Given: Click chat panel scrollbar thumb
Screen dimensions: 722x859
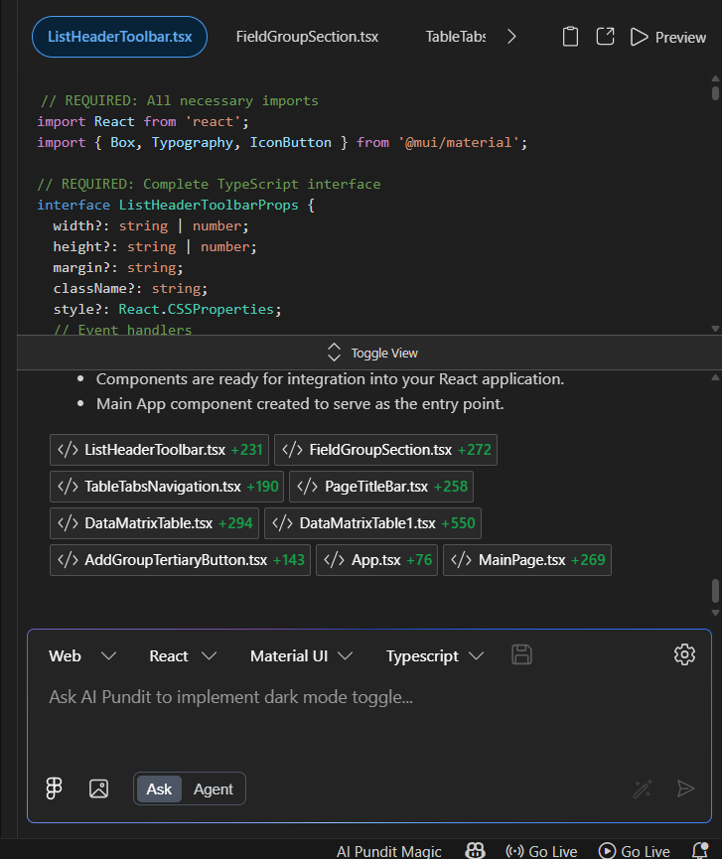Looking at the screenshot, I should point(715,591).
